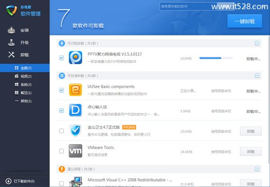Click the software list's vertical scrollbar
Viewport: 270px width, 187px height.
tap(269, 100)
